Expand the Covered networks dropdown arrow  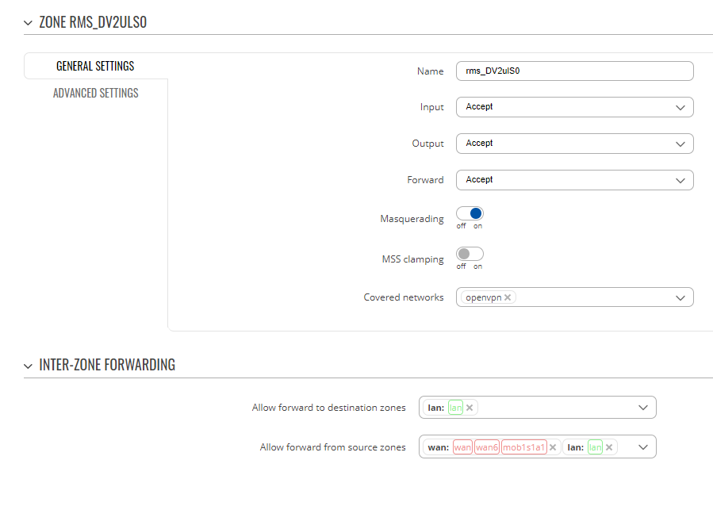point(680,297)
